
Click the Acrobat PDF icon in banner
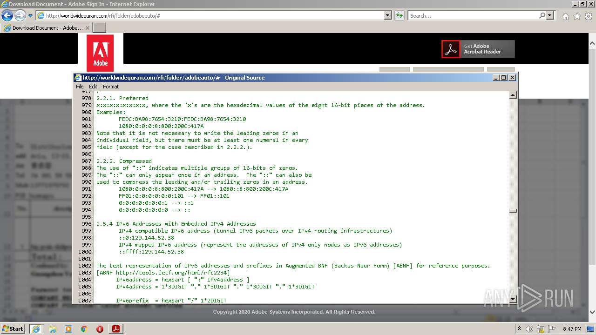coord(451,49)
